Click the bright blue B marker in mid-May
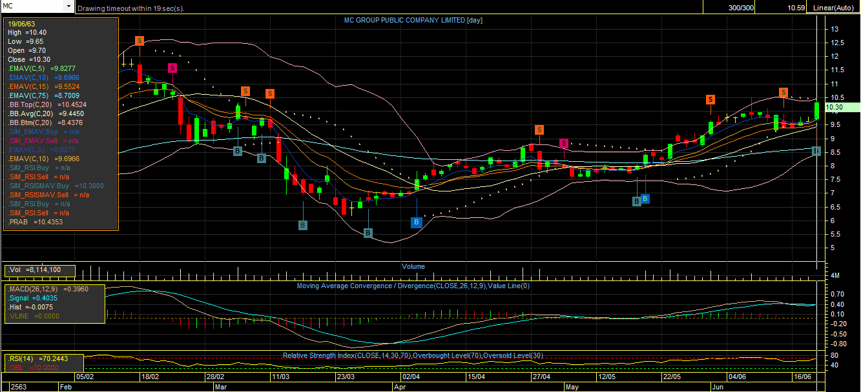The width and height of the screenshot is (861, 392). tap(645, 199)
